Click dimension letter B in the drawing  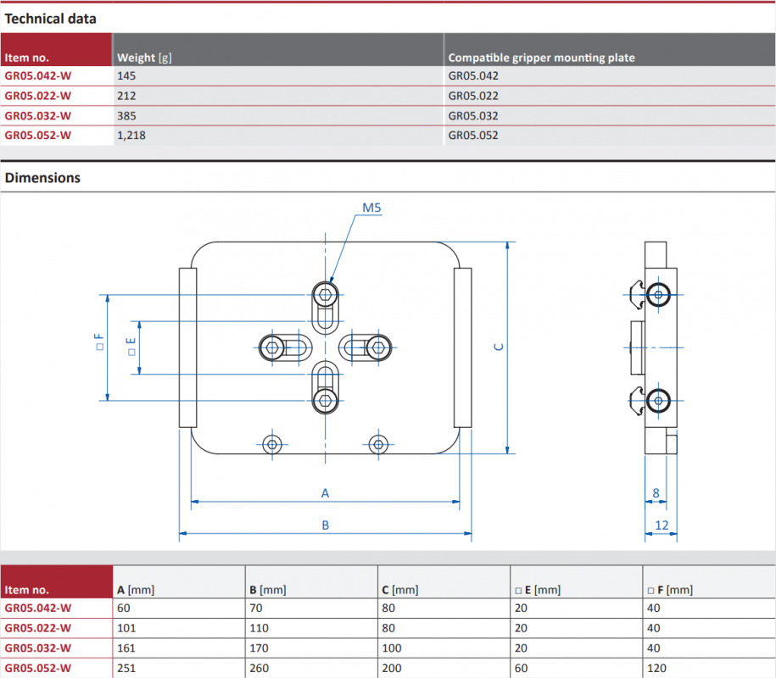coord(325,525)
